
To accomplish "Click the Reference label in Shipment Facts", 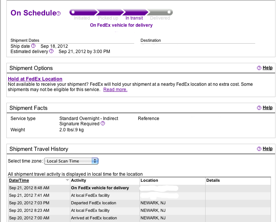I will tap(148, 118).
